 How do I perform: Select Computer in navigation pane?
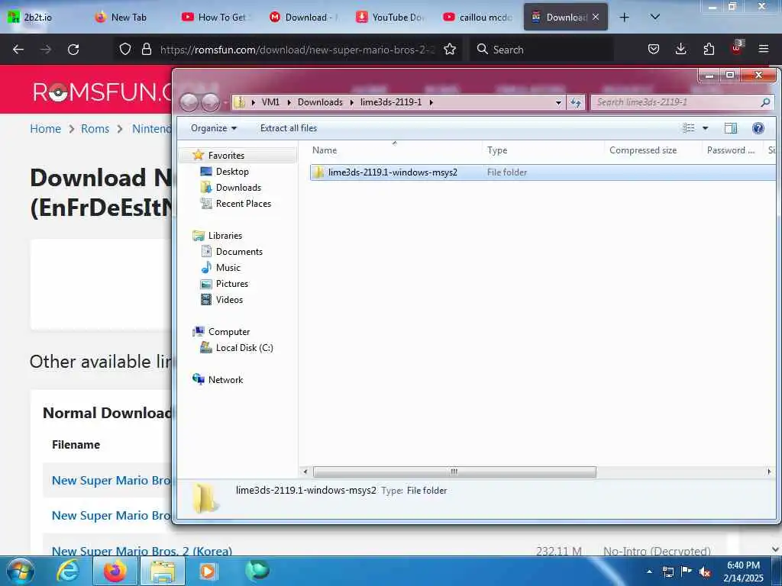point(229,332)
